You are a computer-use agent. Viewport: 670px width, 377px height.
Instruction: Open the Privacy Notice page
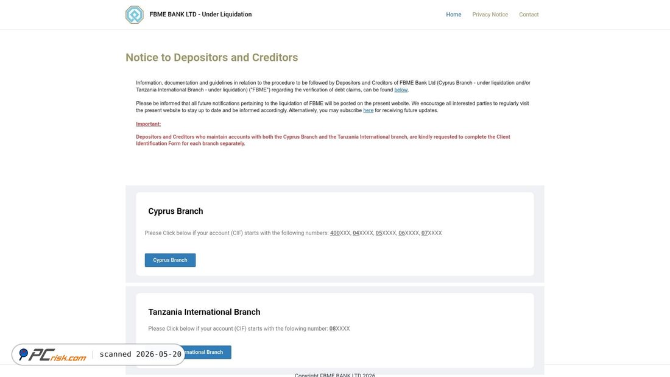coord(490,15)
